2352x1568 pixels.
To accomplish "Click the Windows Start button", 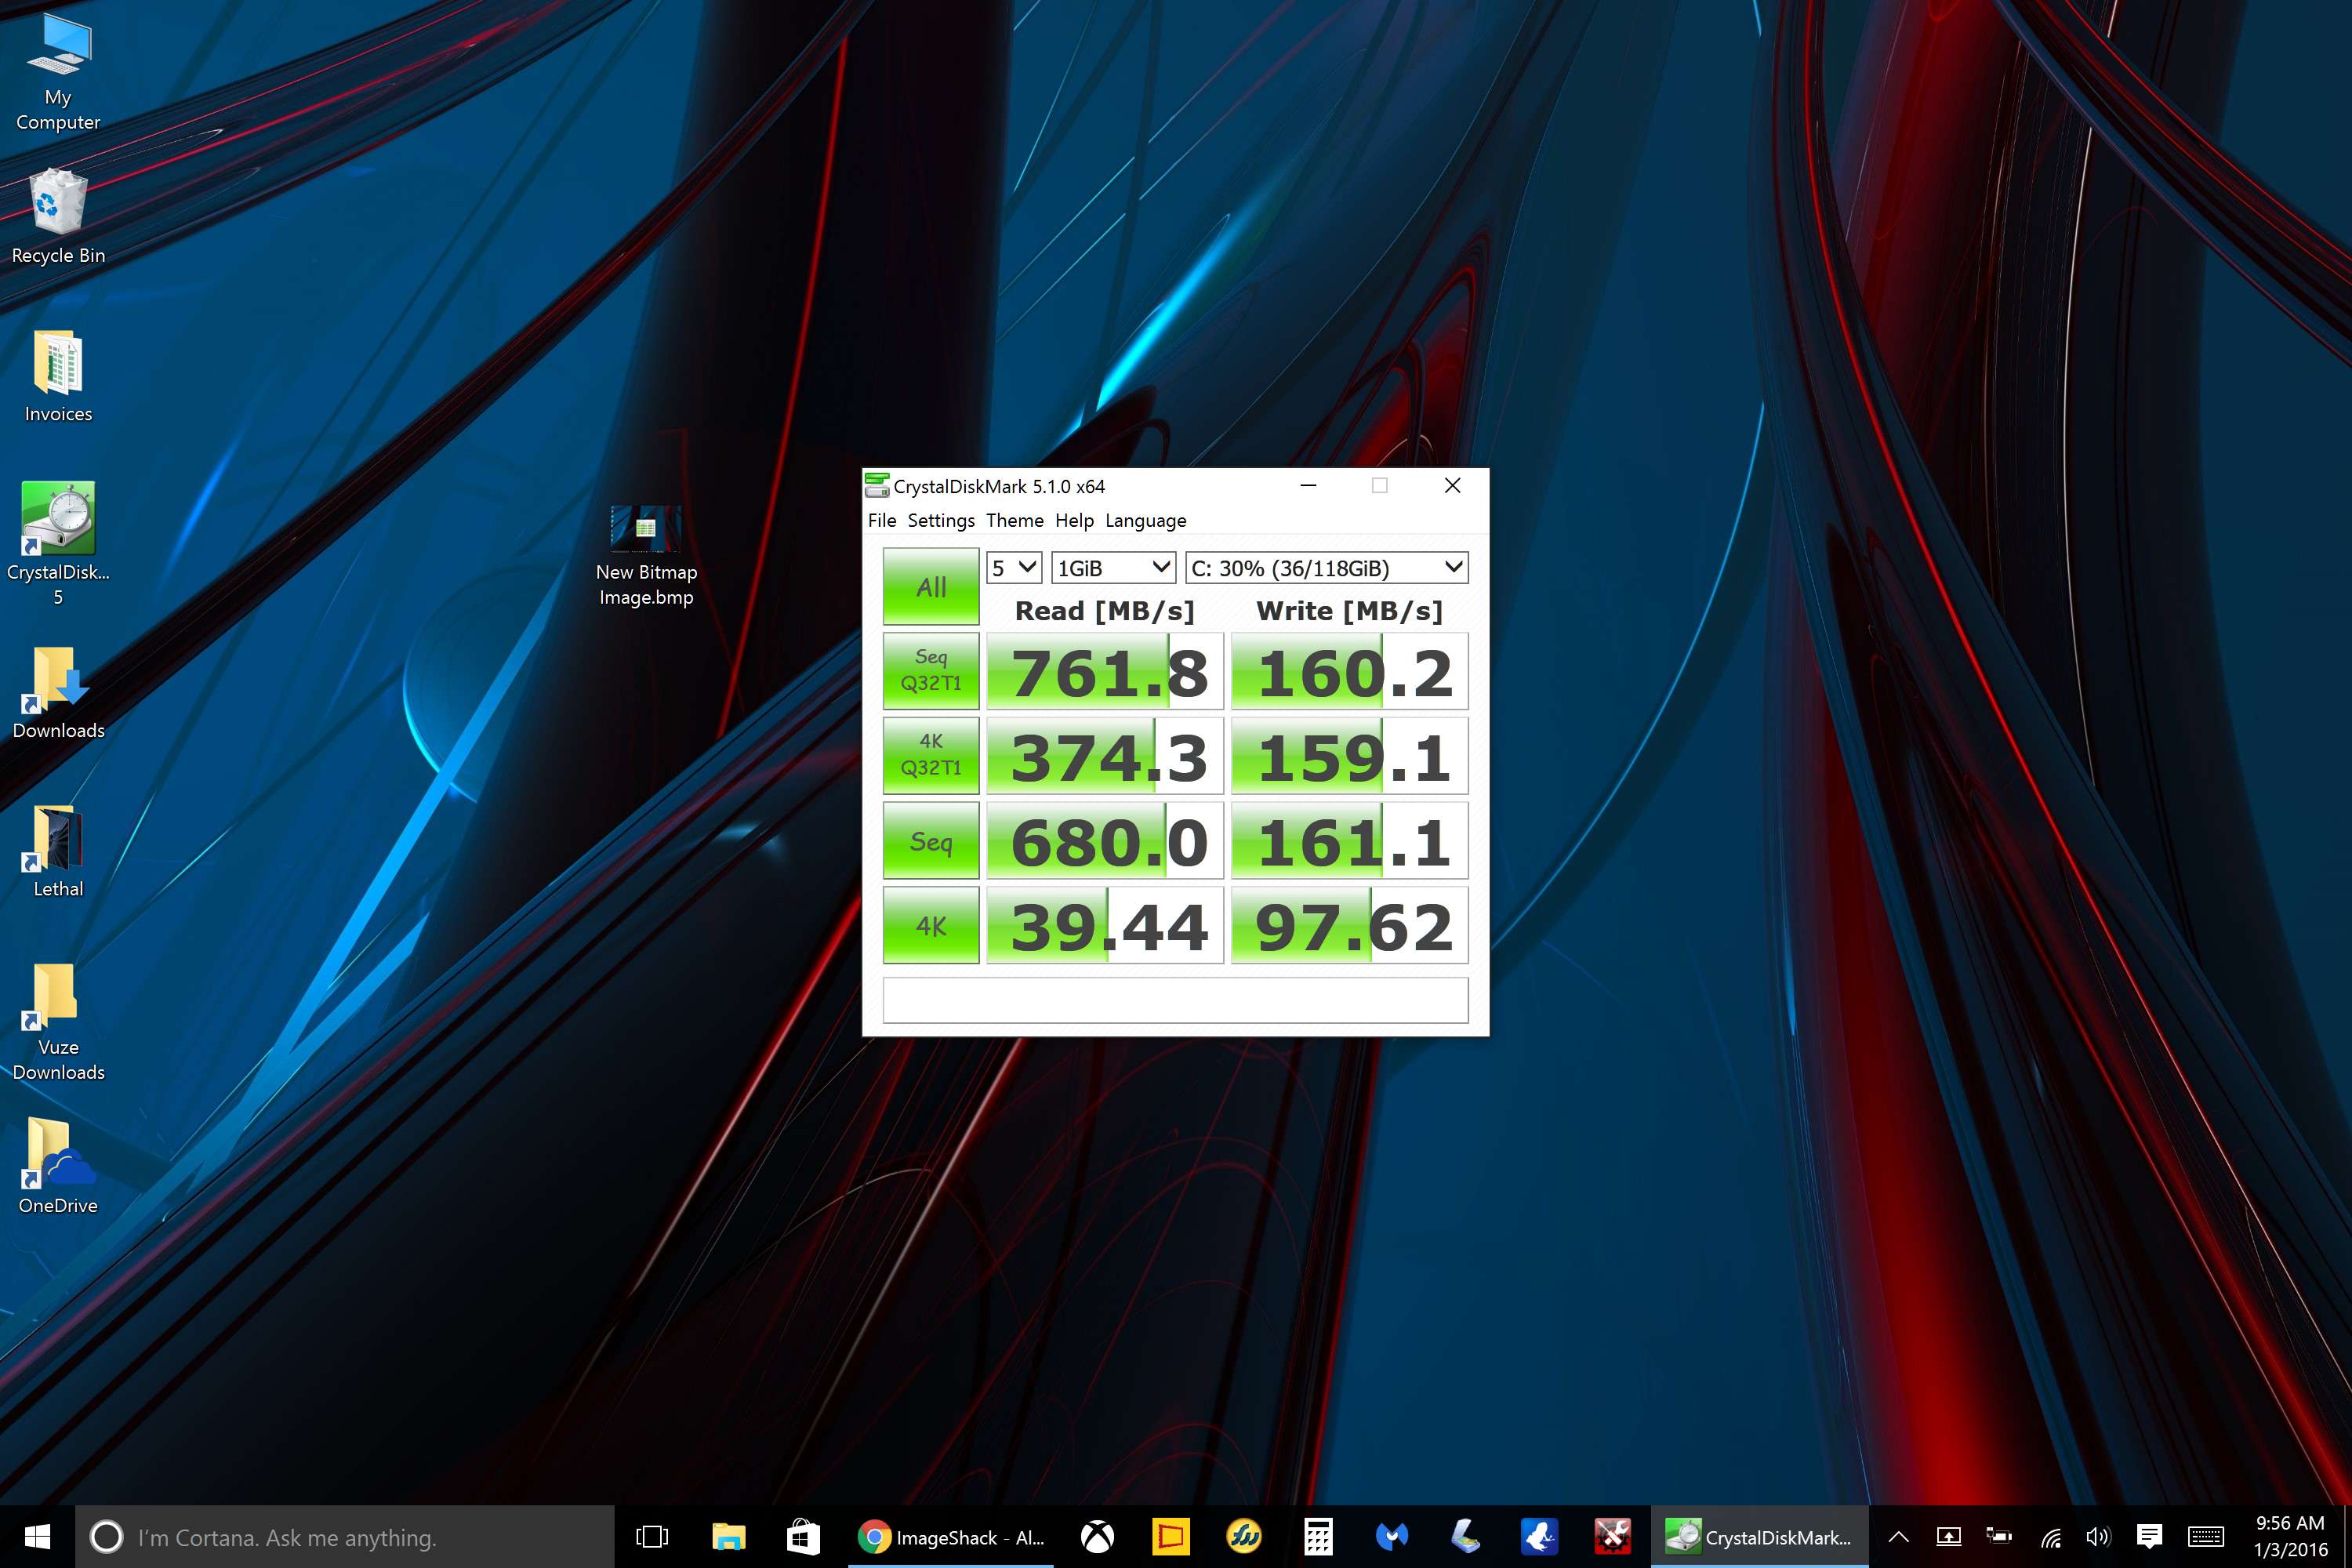I will click(37, 1537).
